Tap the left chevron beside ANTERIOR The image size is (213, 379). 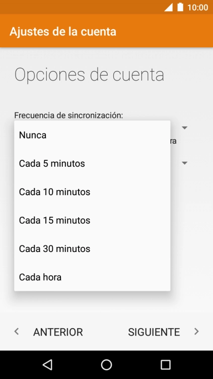coord(17,332)
